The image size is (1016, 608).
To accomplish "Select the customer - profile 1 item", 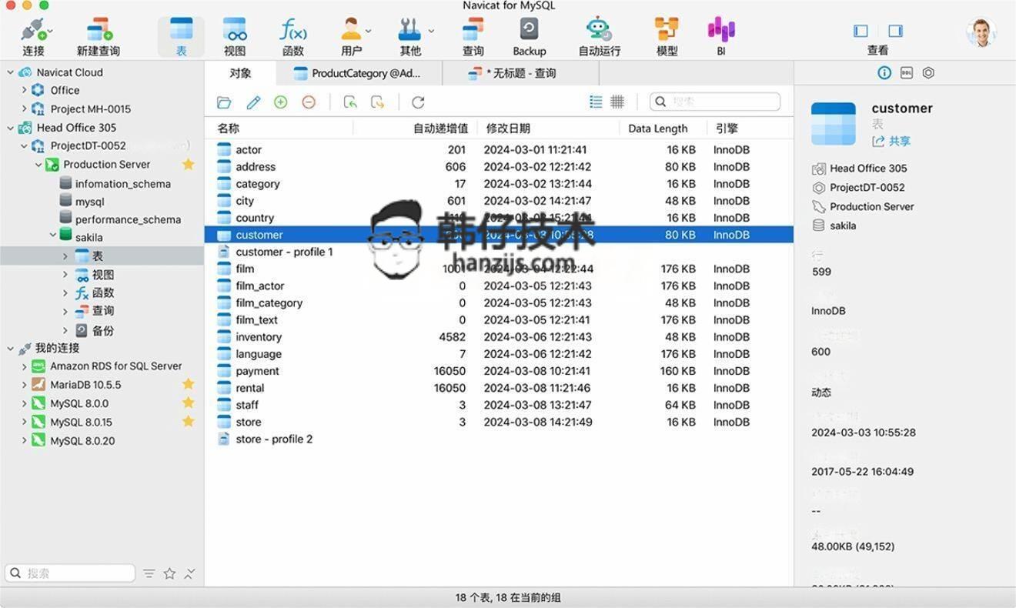I will [x=499, y=252].
